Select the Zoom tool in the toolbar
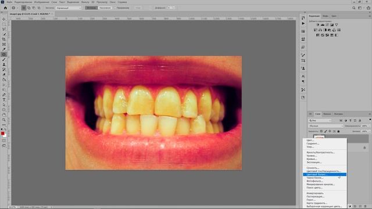The height and width of the screenshot is (209, 372). click(x=4, y=120)
